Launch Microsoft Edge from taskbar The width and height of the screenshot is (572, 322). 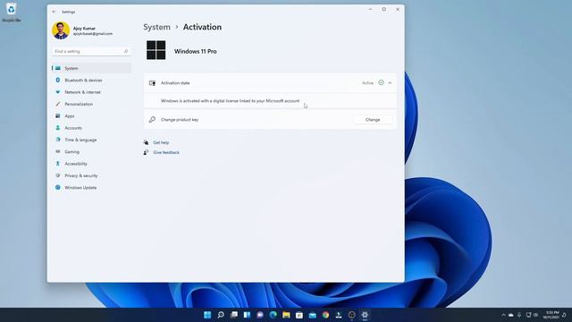273,315
